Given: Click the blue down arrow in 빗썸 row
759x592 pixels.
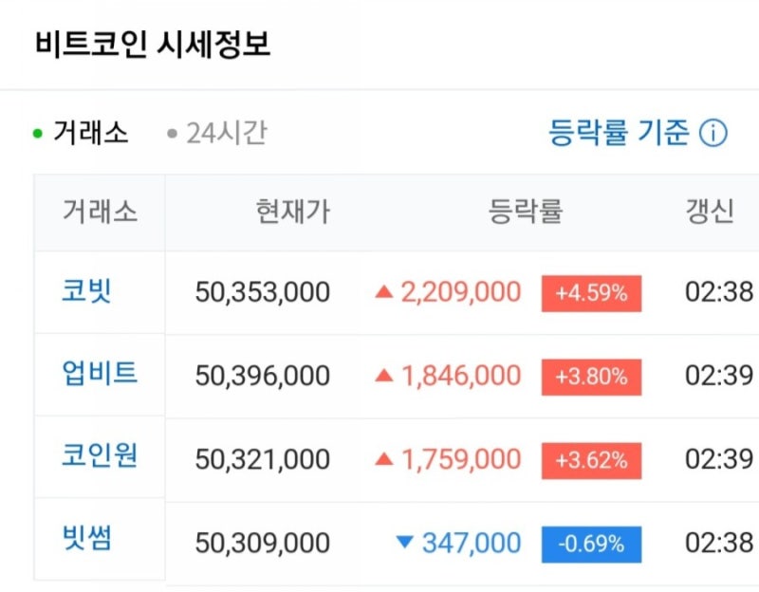Looking at the screenshot, I should (x=405, y=543).
